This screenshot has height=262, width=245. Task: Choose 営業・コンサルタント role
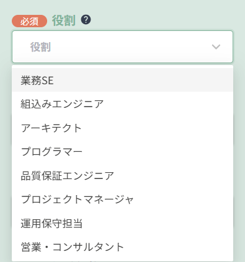[122, 247]
